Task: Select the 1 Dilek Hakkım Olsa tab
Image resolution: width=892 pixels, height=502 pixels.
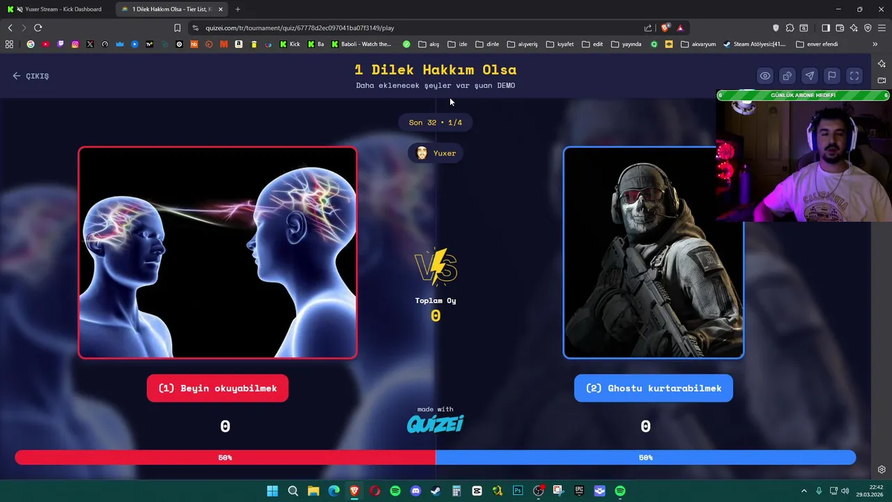Action: coord(171,9)
